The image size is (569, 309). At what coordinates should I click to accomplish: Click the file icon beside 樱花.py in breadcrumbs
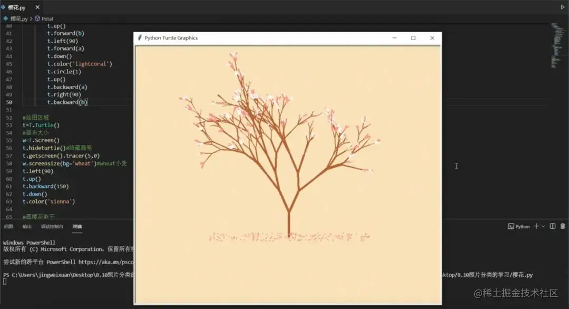5,18
